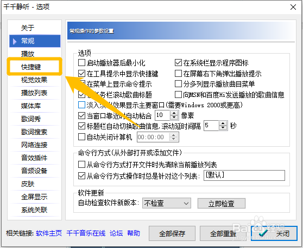Screen dimensions: 303x248
Task: Decrease scroll delay seconds with down arrow
Action: pyautogui.click(x=223, y=128)
